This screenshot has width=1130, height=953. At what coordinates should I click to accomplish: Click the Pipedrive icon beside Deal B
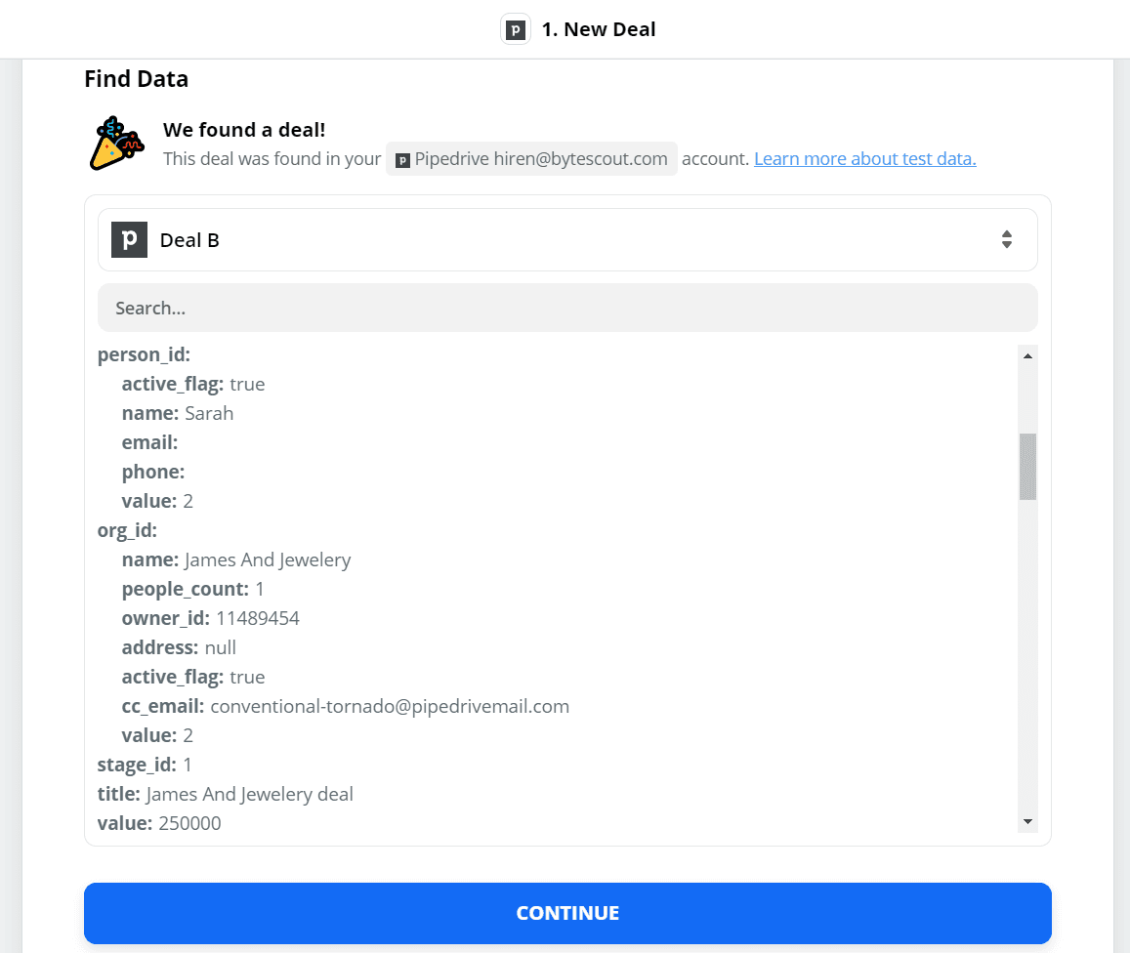pos(129,239)
